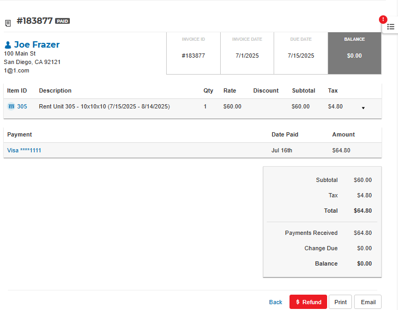Click the Item ID column header
Viewport: 398px width, 310px height.
pyautogui.click(x=17, y=90)
